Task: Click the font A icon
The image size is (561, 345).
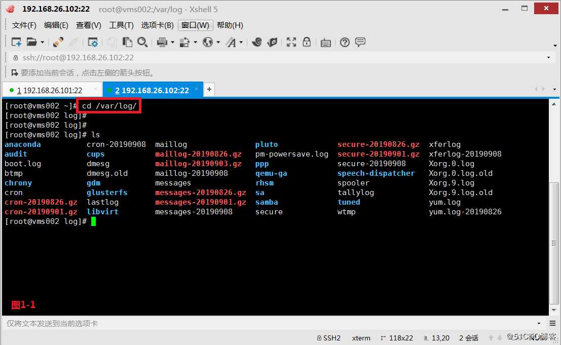Action: point(231,43)
